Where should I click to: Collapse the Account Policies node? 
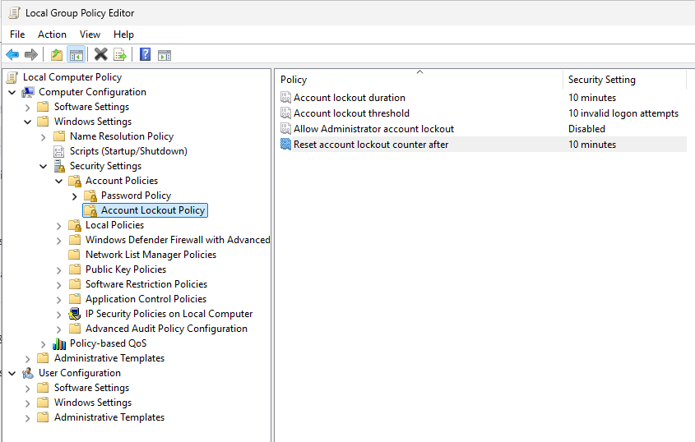tap(58, 181)
